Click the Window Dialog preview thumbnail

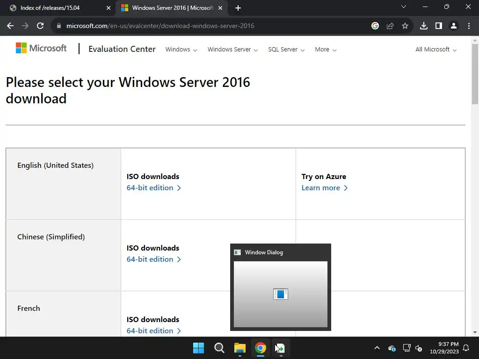point(281,294)
